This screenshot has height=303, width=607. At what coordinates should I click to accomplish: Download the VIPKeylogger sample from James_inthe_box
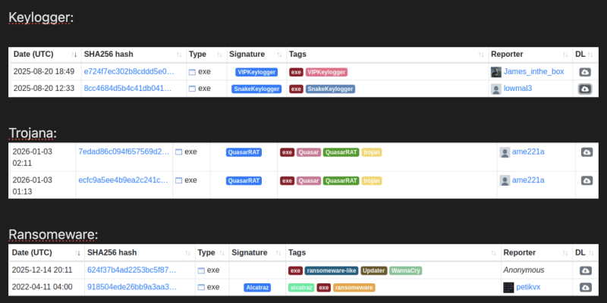tap(585, 72)
